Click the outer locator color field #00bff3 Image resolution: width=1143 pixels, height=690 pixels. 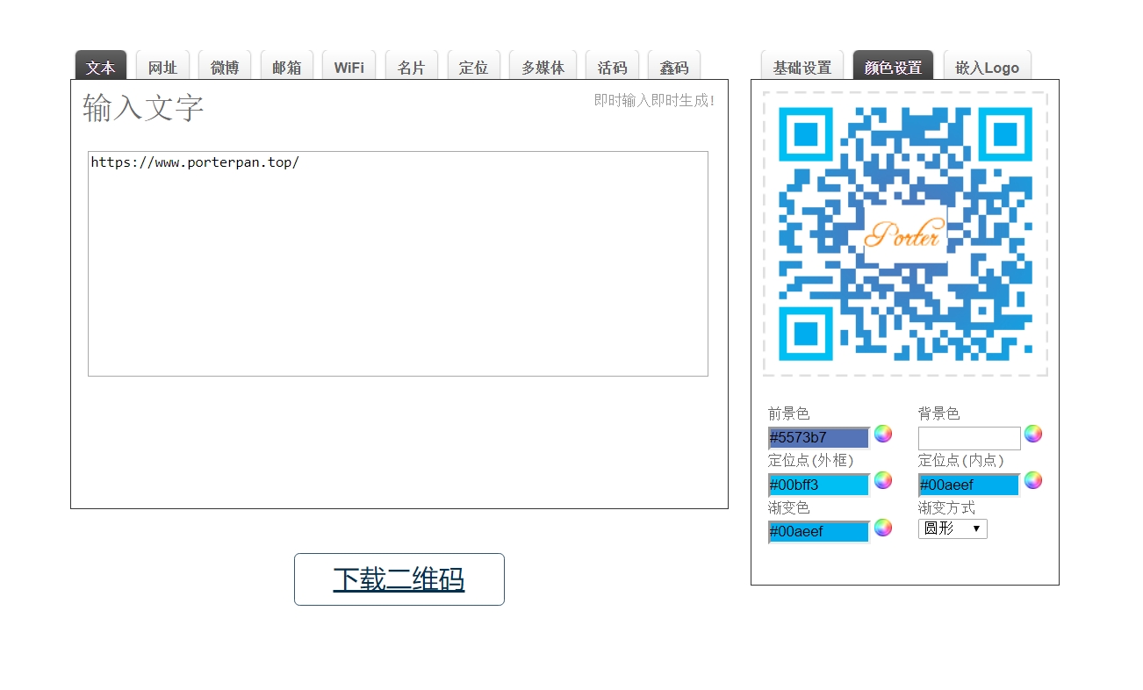click(818, 485)
